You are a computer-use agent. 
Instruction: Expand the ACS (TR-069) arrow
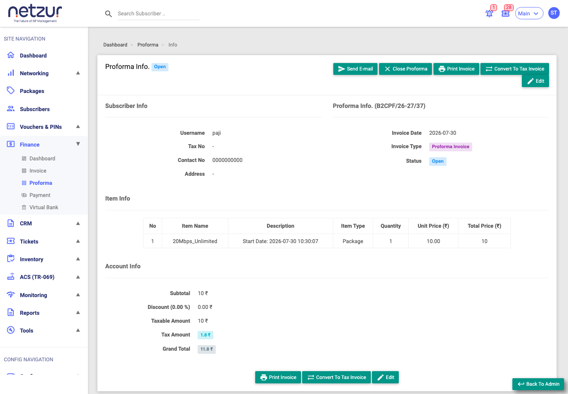click(x=78, y=277)
